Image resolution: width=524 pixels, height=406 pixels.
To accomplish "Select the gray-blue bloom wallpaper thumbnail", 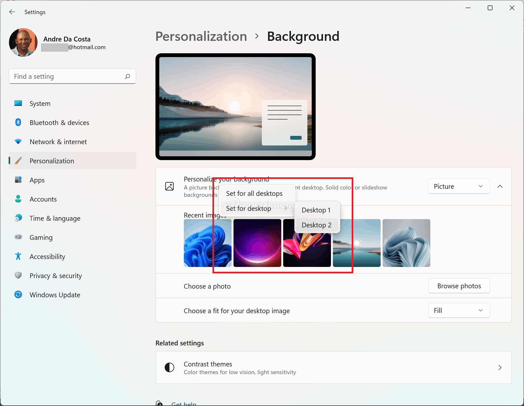I will coord(406,243).
